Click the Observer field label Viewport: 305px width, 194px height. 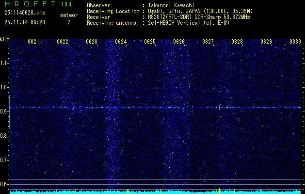[98, 5]
